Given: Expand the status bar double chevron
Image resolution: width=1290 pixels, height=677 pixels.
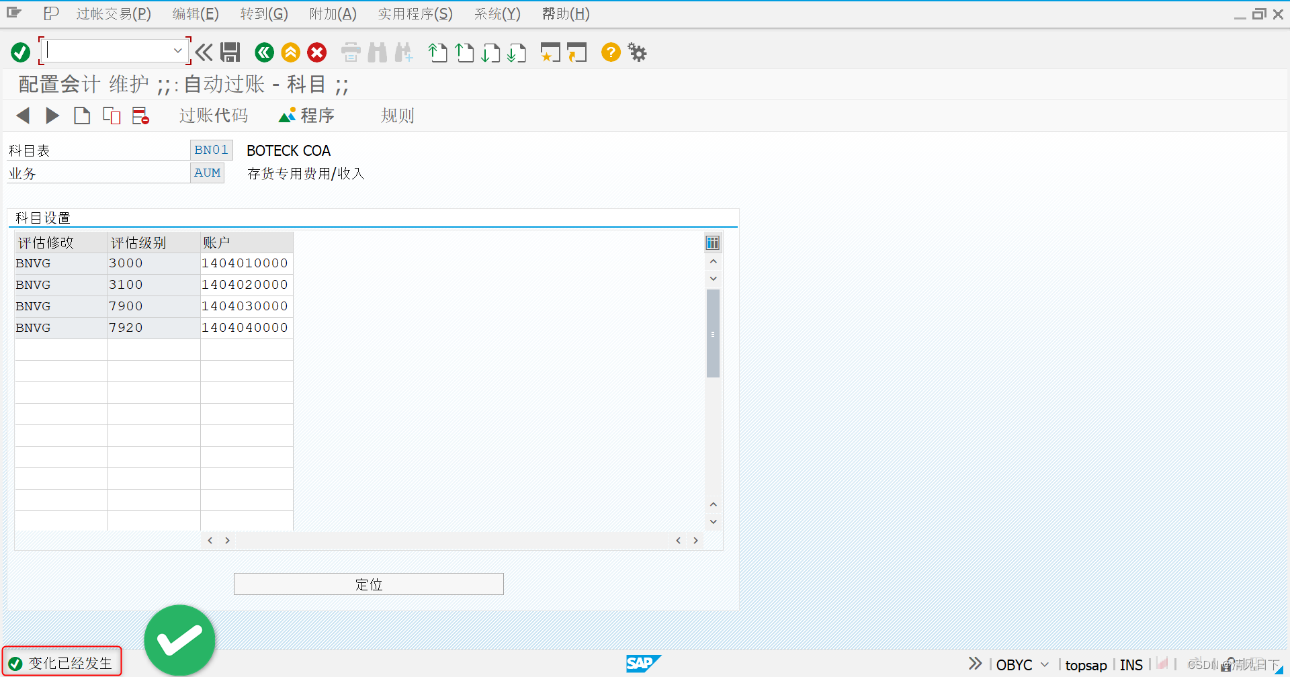Looking at the screenshot, I should click(x=975, y=663).
